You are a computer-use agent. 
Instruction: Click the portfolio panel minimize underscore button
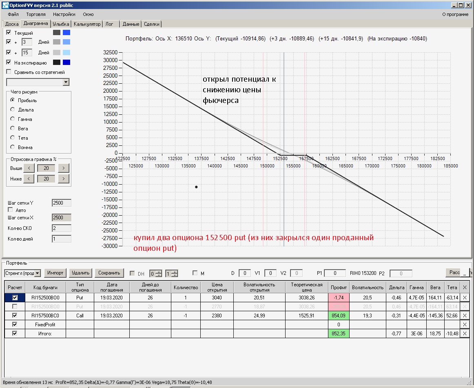[465, 273]
